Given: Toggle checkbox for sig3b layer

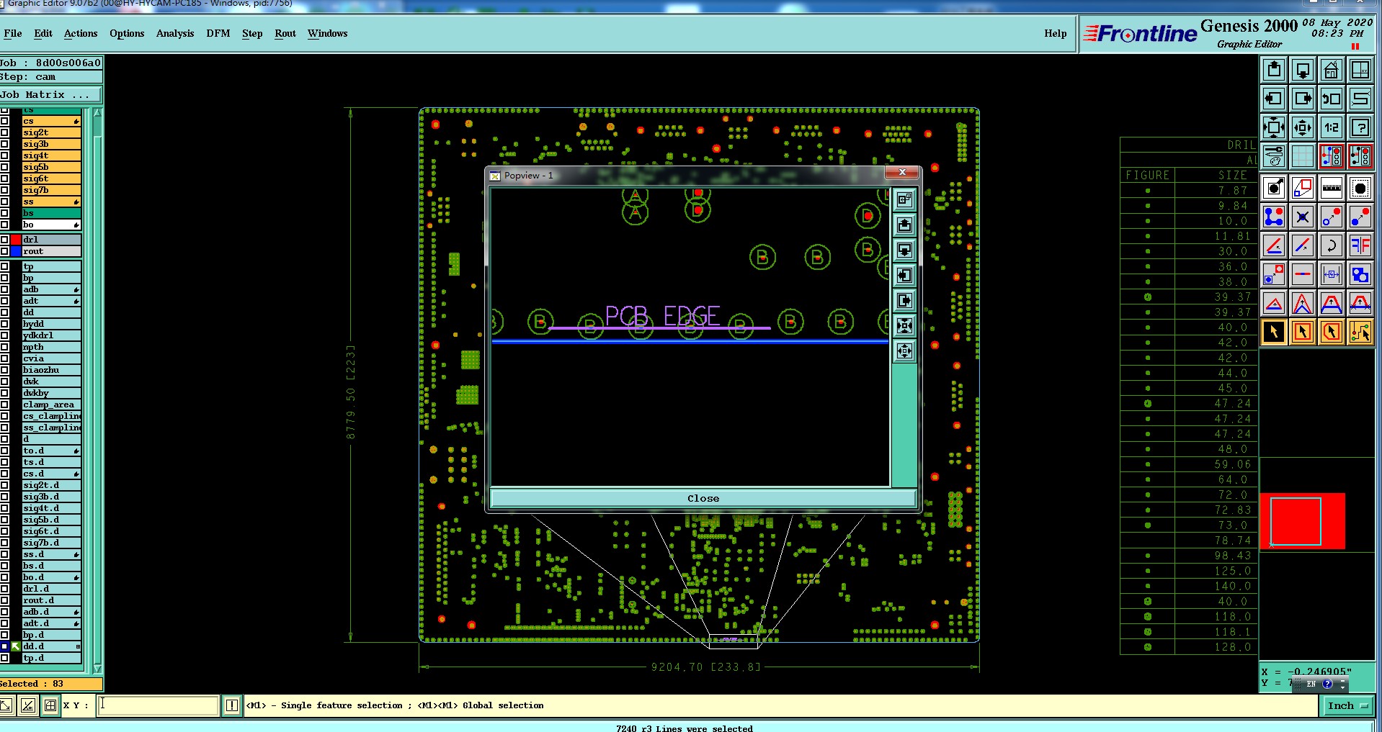Looking at the screenshot, I should tap(5, 144).
